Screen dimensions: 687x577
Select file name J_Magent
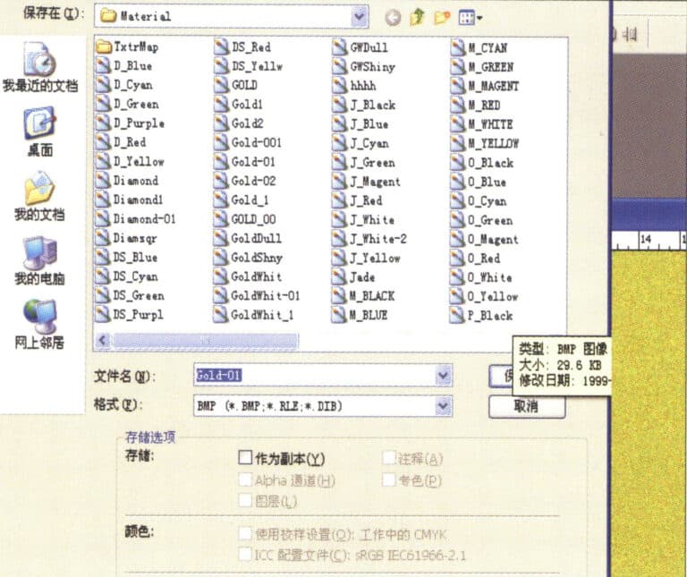pos(375,182)
